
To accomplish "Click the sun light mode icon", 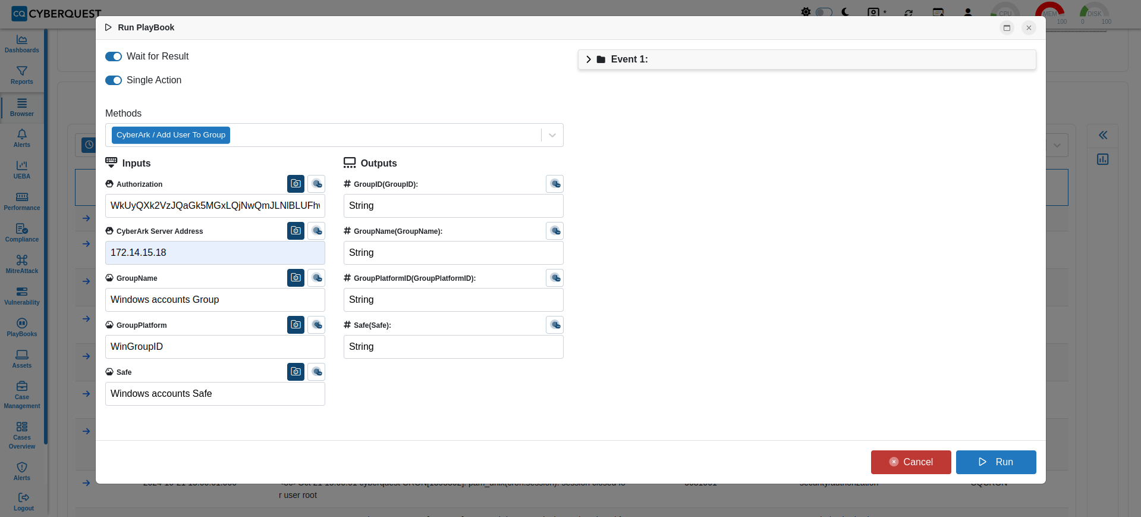I will pyautogui.click(x=806, y=12).
